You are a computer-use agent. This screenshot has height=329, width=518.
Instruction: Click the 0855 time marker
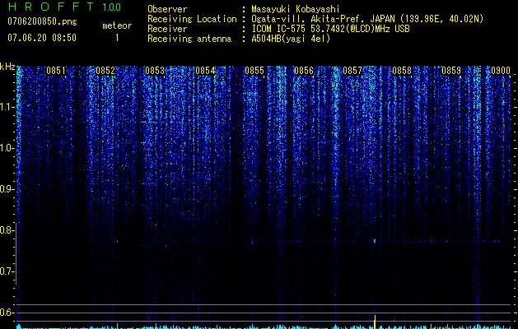[x=254, y=71]
